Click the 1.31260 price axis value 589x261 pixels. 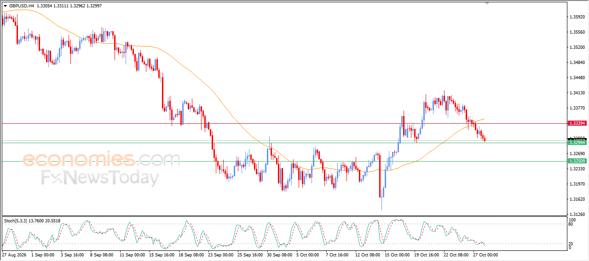pos(577,215)
